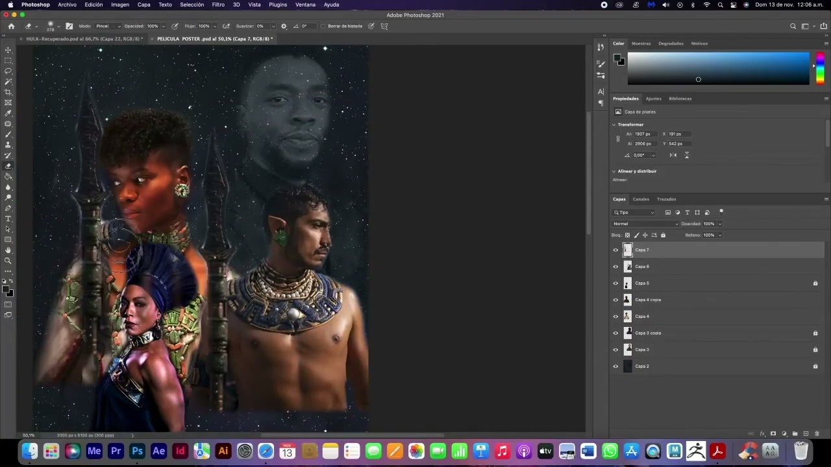Select the Rectangular Marquee tool

pyautogui.click(x=8, y=60)
